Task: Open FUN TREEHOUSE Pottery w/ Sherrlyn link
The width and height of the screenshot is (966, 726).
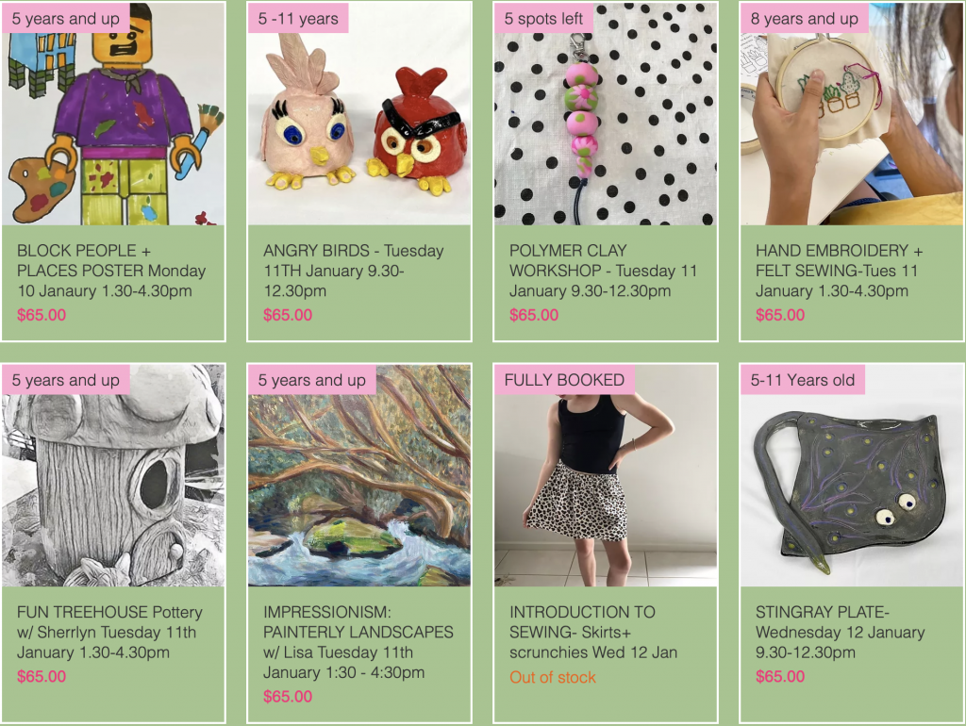Action: click(109, 633)
